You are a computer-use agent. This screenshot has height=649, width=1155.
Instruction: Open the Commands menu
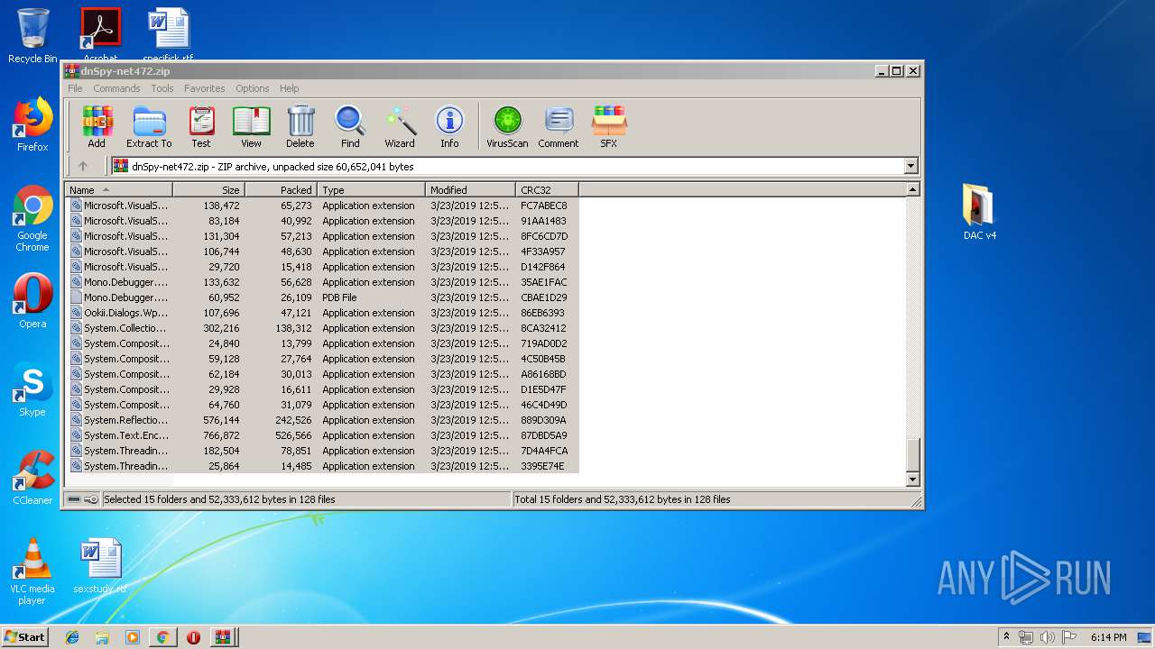click(116, 88)
